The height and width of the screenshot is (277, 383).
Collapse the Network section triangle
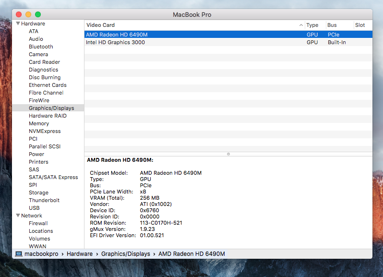(x=18, y=216)
